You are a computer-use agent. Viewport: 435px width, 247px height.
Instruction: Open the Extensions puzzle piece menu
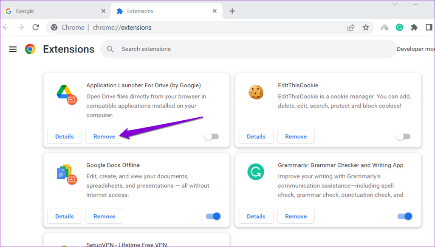[414, 28]
